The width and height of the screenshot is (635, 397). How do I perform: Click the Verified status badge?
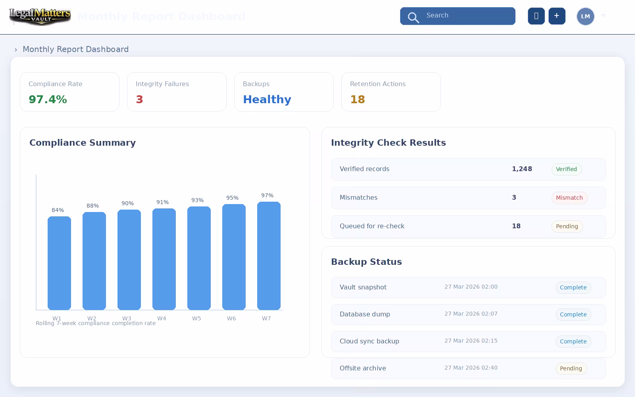(x=566, y=169)
